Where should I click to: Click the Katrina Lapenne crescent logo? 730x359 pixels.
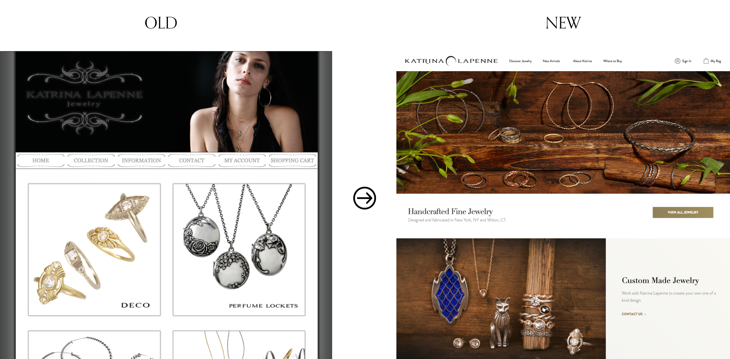(x=451, y=61)
